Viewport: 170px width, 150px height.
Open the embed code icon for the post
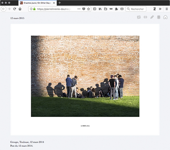click(145, 17)
